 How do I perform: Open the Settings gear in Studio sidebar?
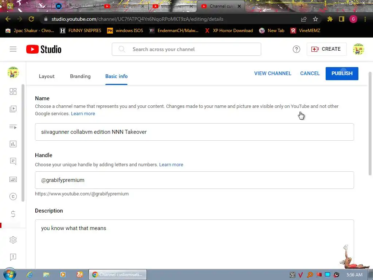13,240
